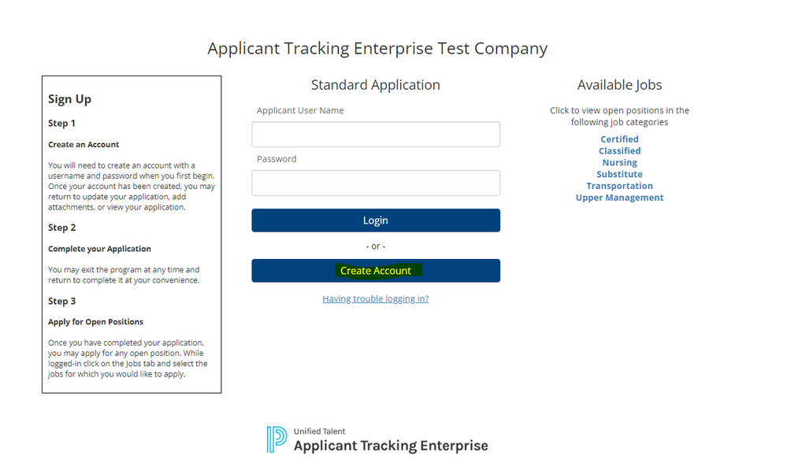Click the Step 1 heading

[62, 124]
